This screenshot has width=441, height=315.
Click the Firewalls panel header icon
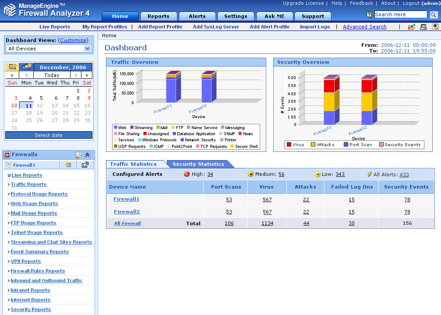(x=7, y=154)
